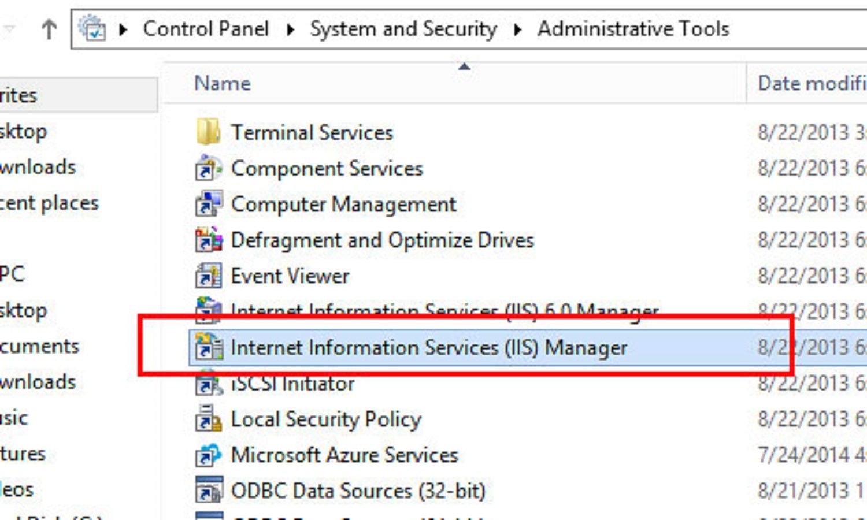Select Defragment and Optimize Drives icon
Viewport: 867px width, 520px height.
coord(208,240)
